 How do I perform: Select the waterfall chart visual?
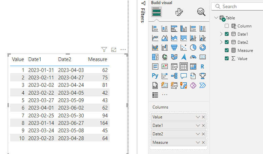(164, 47)
